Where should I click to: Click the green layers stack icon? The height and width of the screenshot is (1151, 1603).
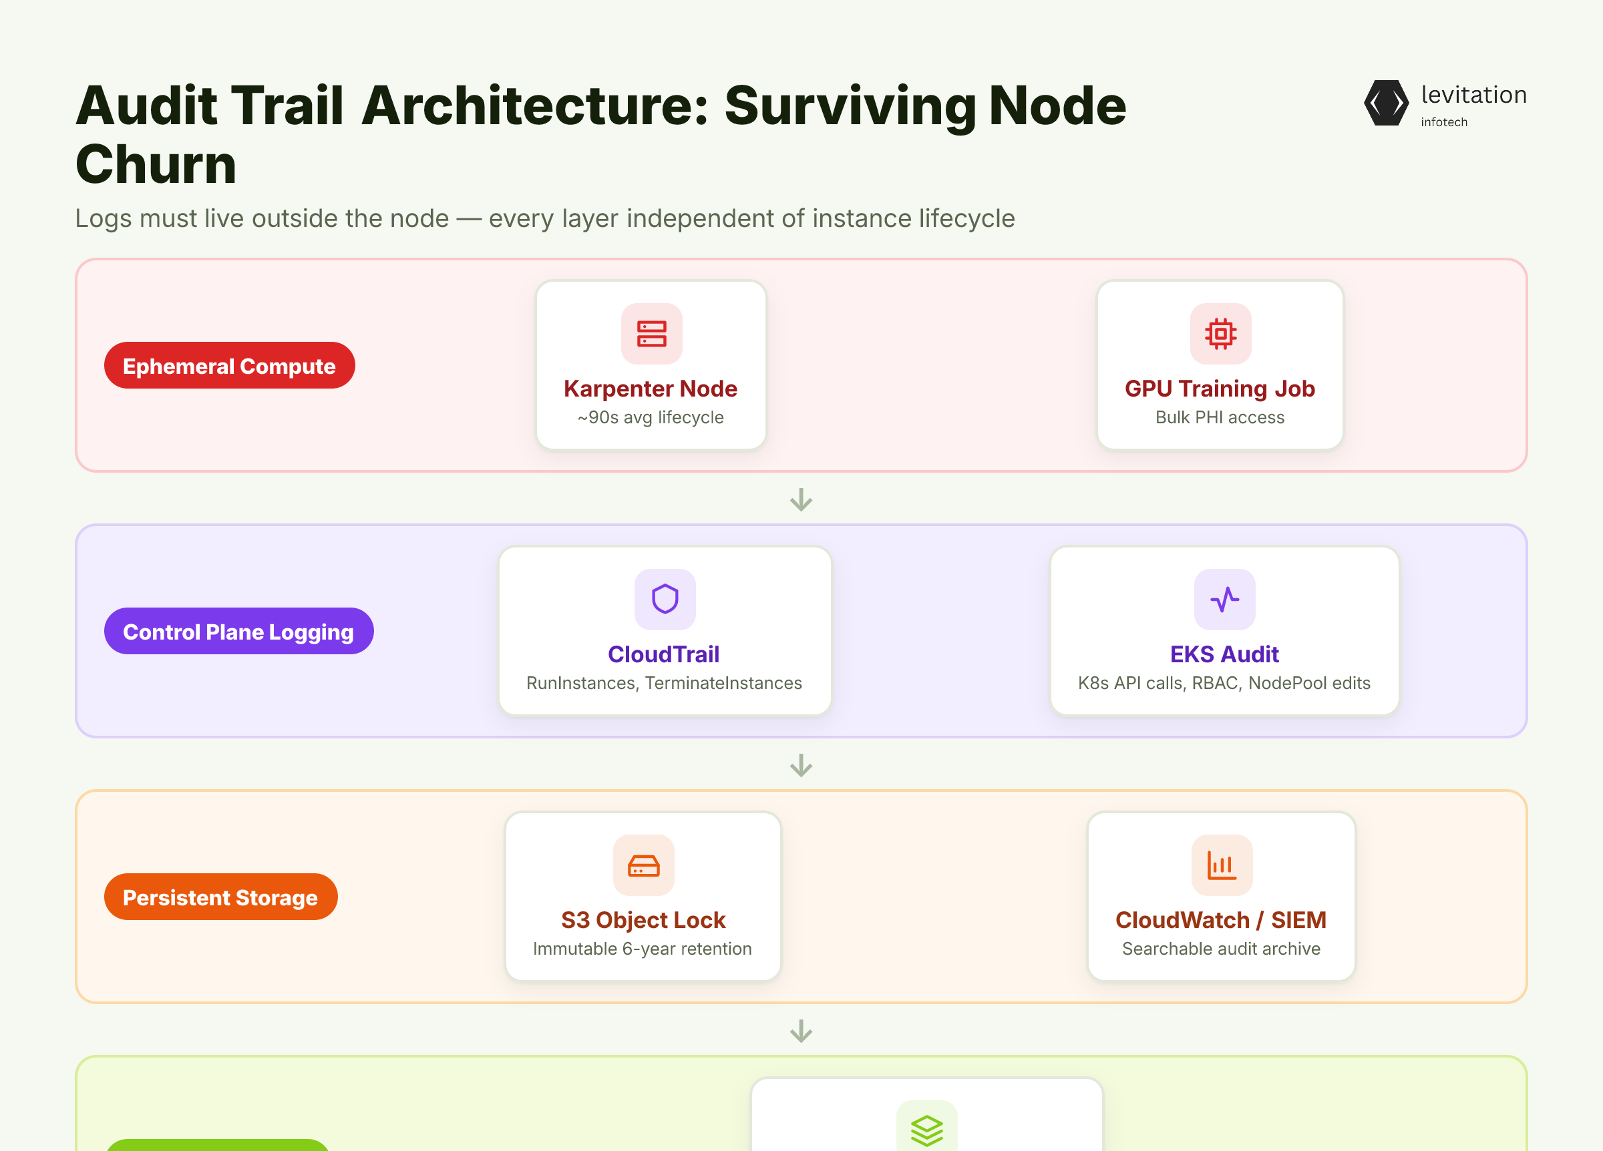click(926, 1129)
